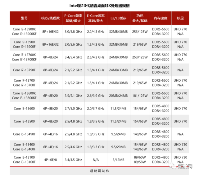Click the "Core i5-13600K" model name
This screenshot has height=175, width=199.
click(x=24, y=93)
